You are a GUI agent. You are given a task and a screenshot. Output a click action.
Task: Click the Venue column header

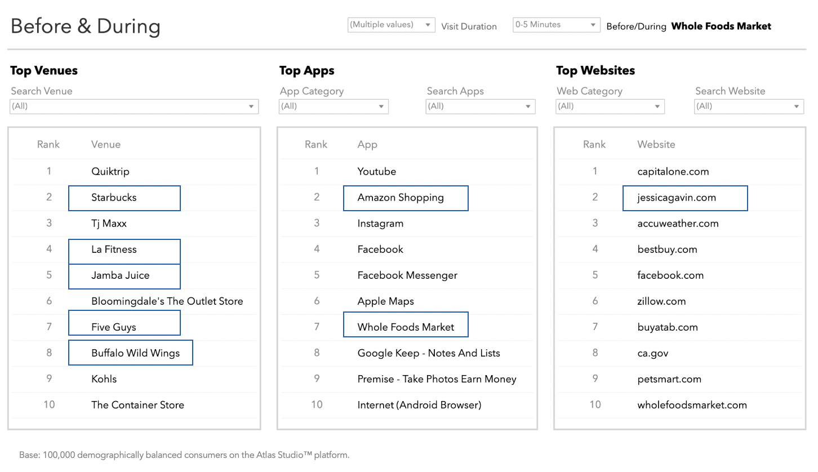click(x=106, y=145)
